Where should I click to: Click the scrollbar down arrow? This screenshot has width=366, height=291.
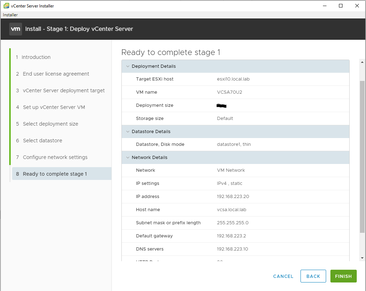pos(362,258)
